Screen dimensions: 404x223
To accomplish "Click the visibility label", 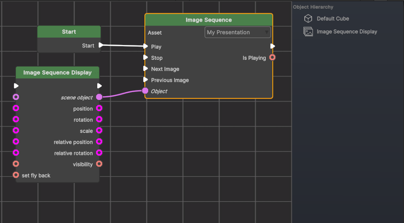I will (83, 164).
